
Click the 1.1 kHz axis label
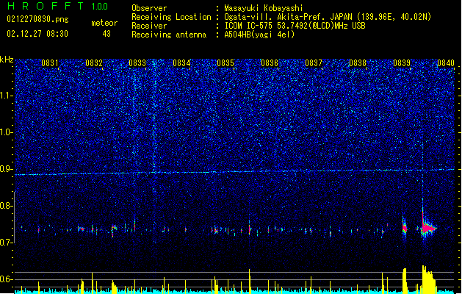tap(7, 96)
